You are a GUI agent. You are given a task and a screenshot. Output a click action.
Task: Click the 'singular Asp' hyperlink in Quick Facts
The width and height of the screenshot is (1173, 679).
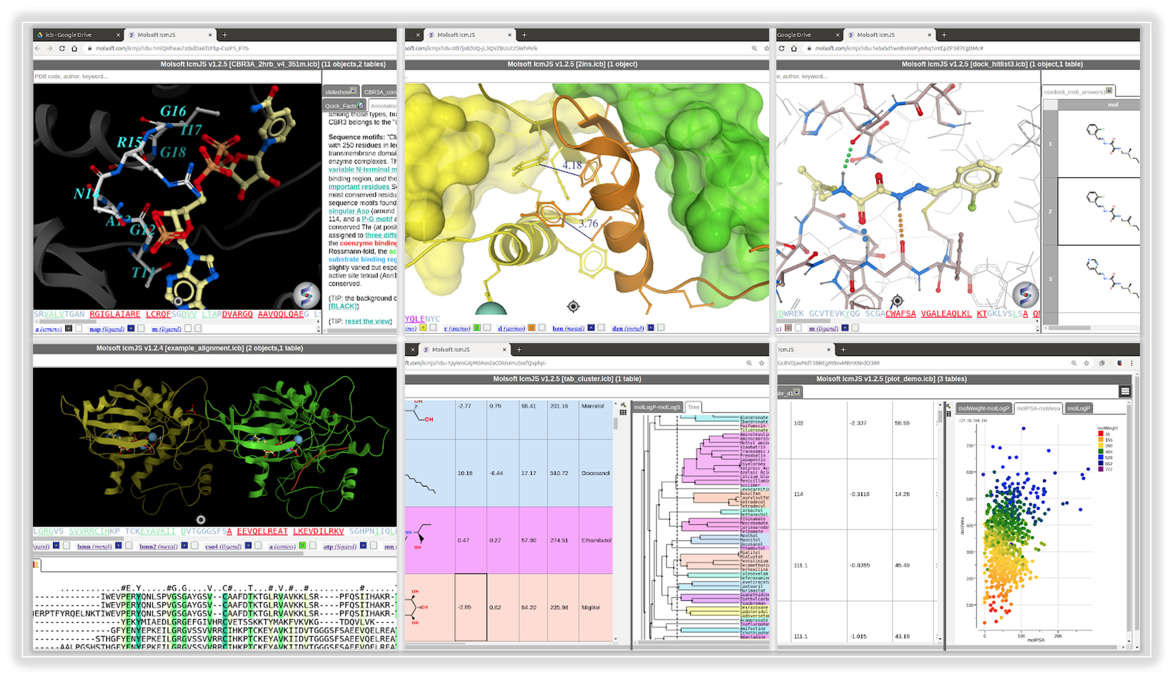[348, 211]
